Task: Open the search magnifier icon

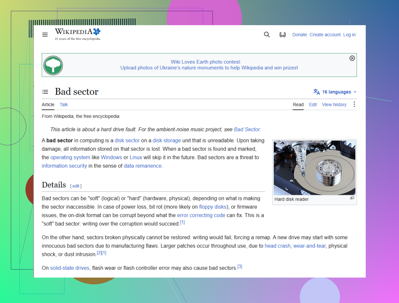Action: point(267,35)
